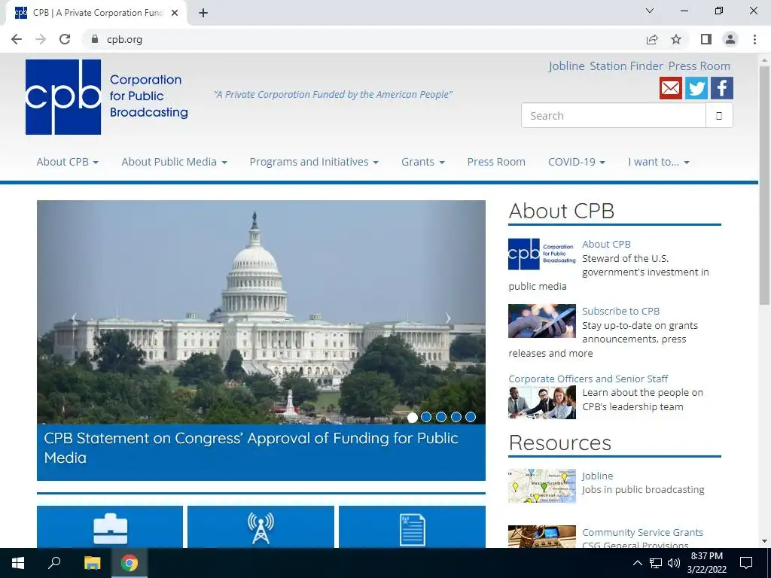Open Press Room in main navigation
Viewport: 771px width, 578px height.
tap(496, 162)
